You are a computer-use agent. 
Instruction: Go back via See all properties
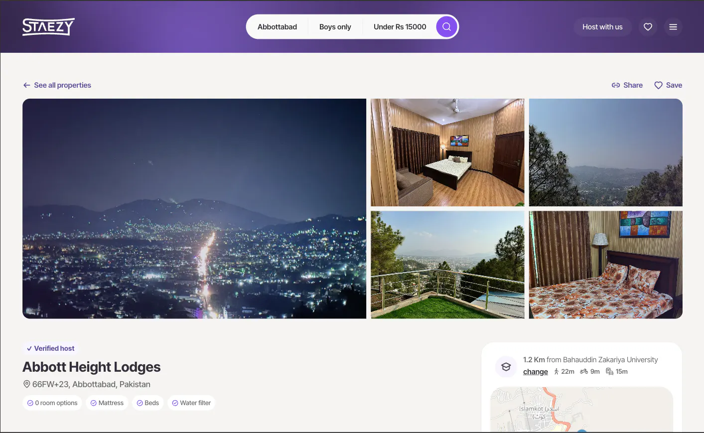point(57,85)
